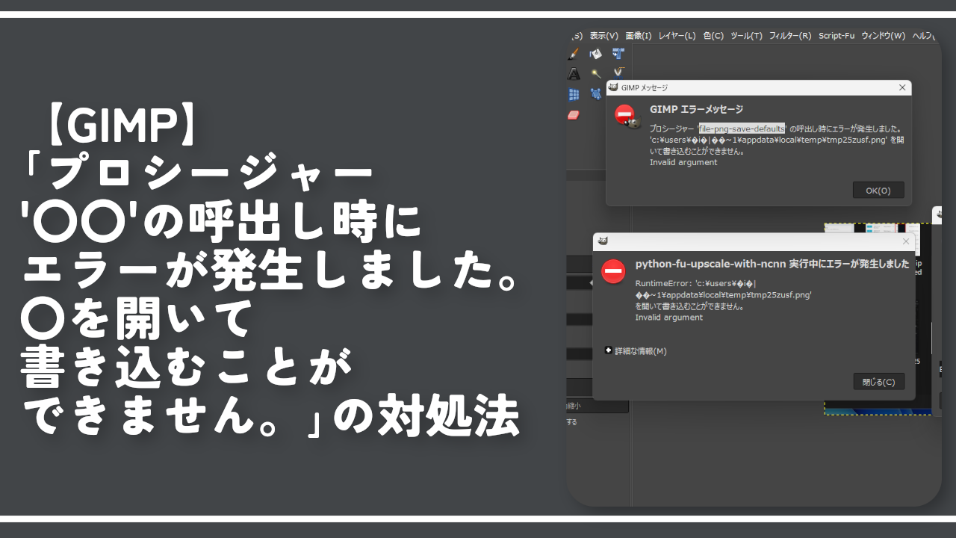Click 'Invalid argument' in python-fu error dialog
Viewport: 956px width, 538px height.
pyautogui.click(x=669, y=318)
